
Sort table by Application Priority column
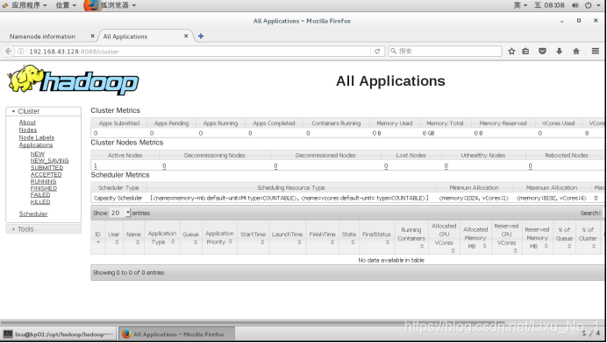tap(219, 237)
